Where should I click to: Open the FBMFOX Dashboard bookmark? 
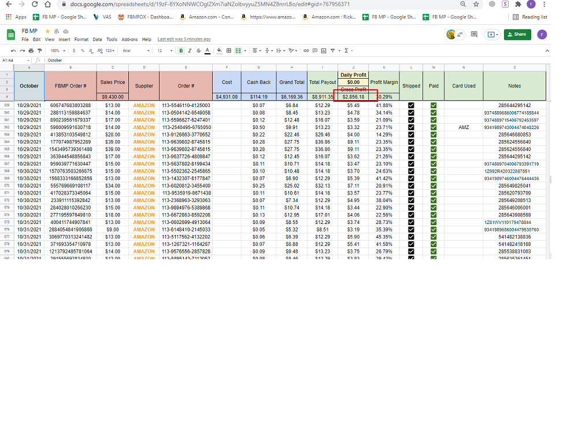[x=145, y=17]
